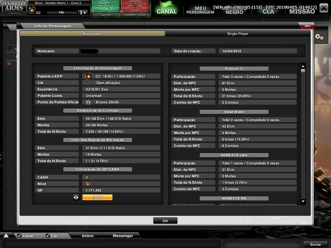Click the orange CASH button
The height and width of the screenshot is (248, 331).
[x=97, y=197]
